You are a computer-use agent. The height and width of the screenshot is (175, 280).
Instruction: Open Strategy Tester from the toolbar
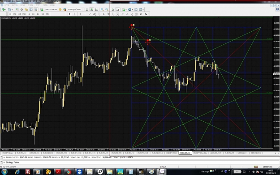coord(36,9)
